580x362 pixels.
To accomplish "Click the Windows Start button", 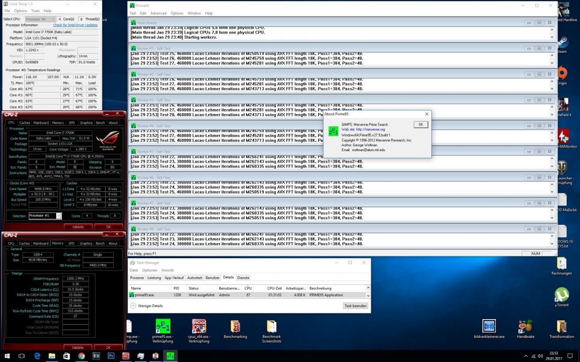I will pos(7,356).
